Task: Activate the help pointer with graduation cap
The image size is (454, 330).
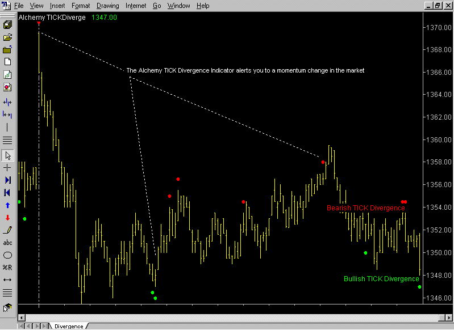Action: tap(7, 308)
